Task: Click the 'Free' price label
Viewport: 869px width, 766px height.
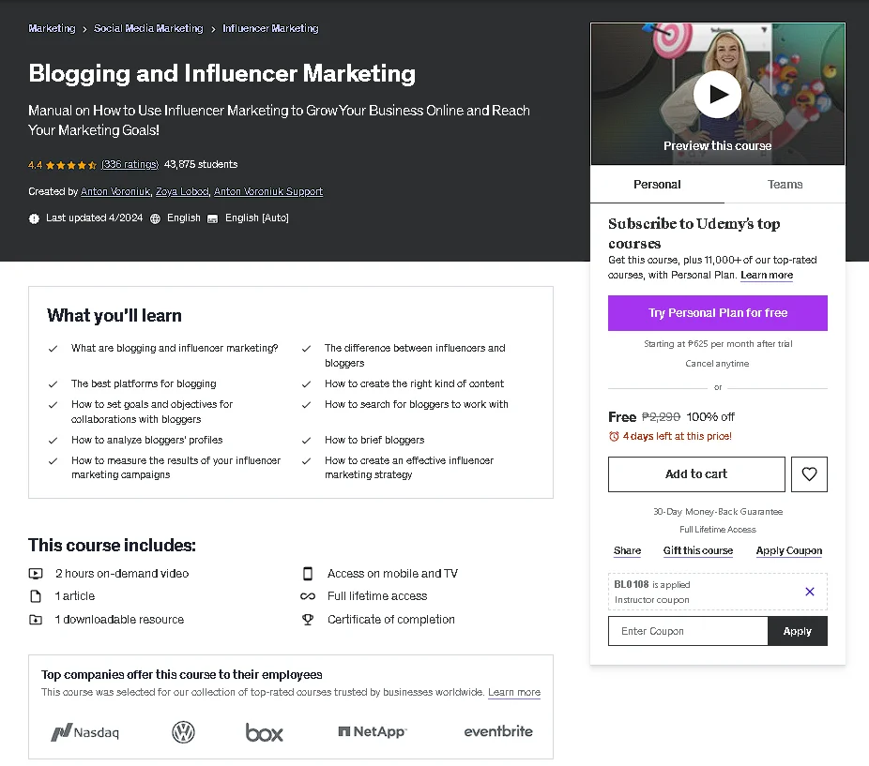Action: [622, 417]
